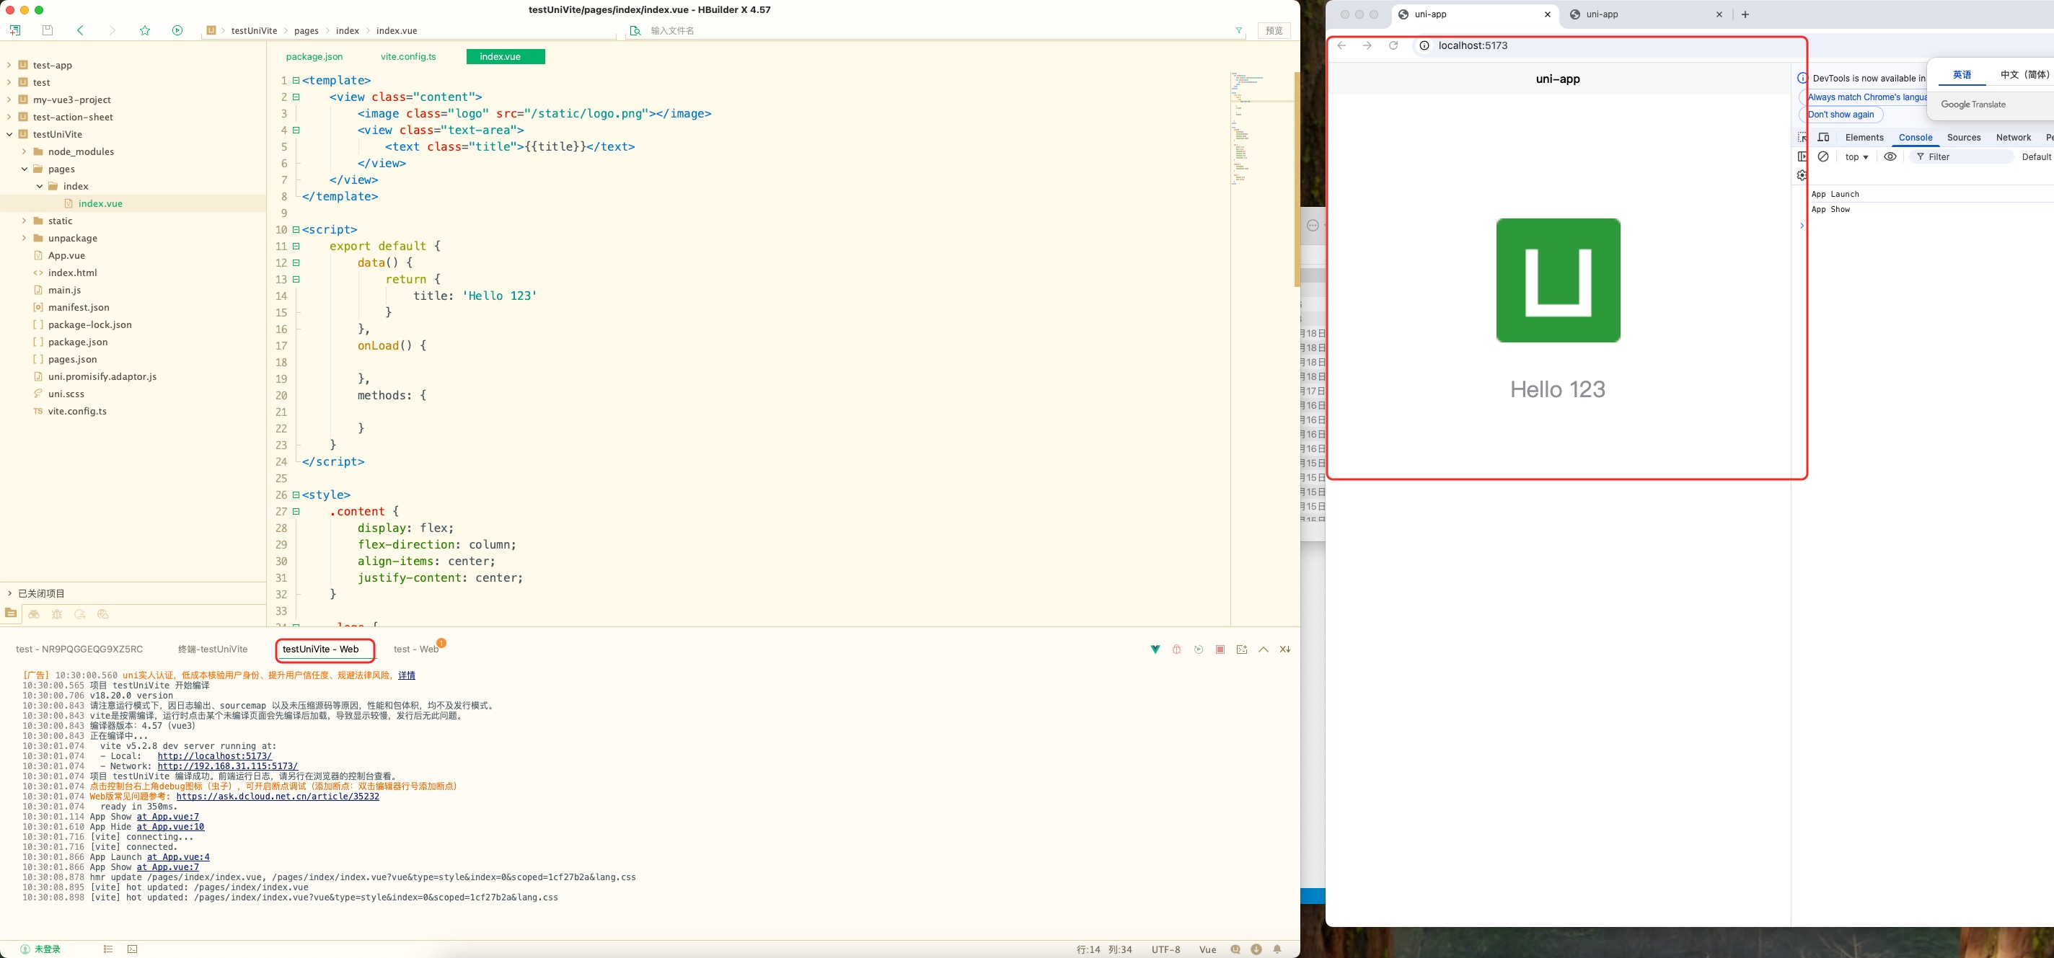This screenshot has width=2054, height=958.
Task: Click Chrome's back arrow
Action: 1342,45
